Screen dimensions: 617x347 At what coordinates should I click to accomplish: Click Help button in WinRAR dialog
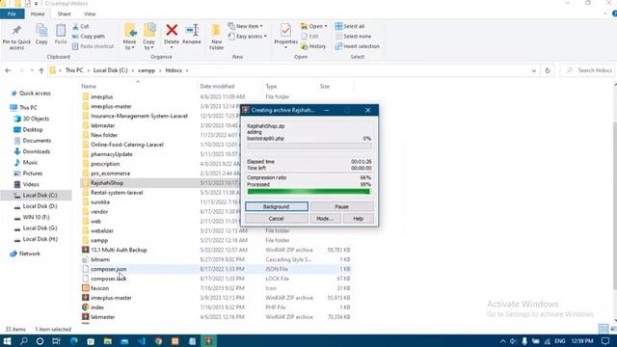point(359,219)
